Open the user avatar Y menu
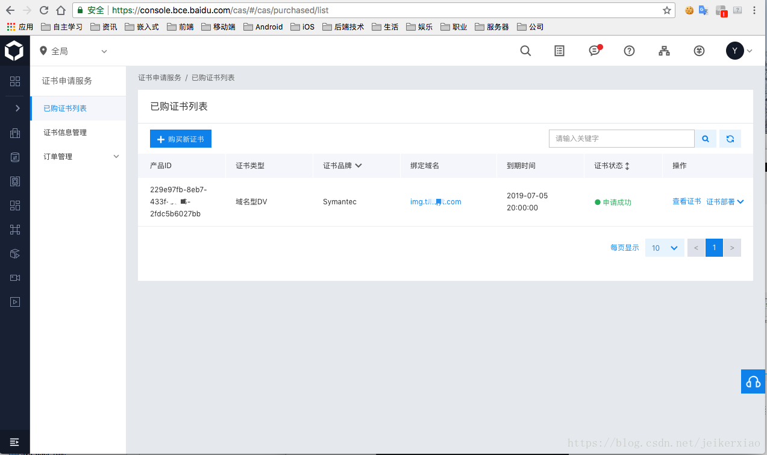Image resolution: width=767 pixels, height=455 pixels. click(x=739, y=51)
